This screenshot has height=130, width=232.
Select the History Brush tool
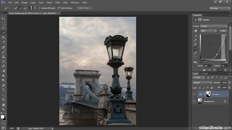(3, 61)
